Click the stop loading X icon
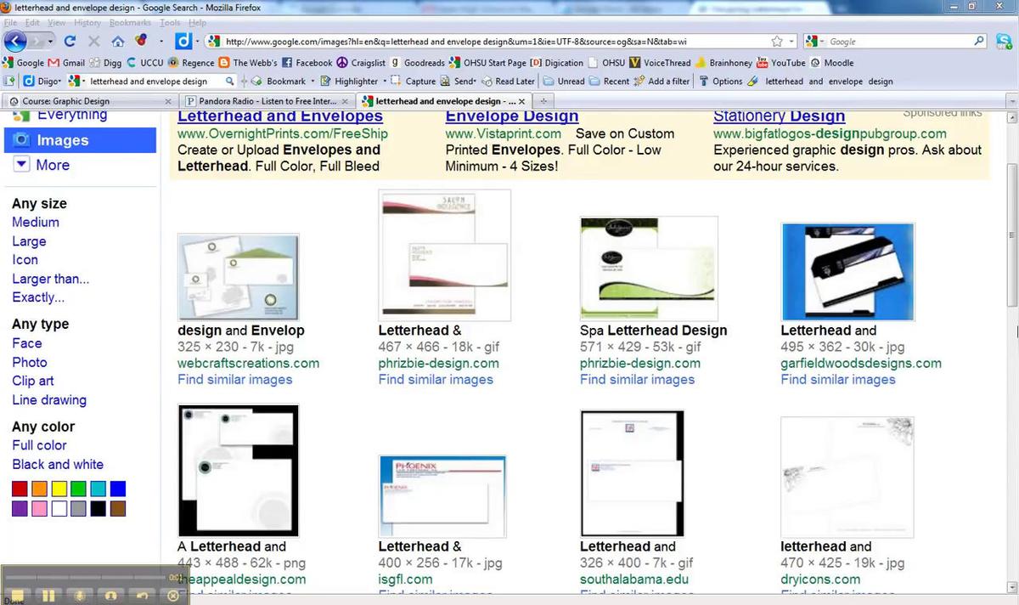This screenshot has width=1019, height=605. pyautogui.click(x=93, y=41)
